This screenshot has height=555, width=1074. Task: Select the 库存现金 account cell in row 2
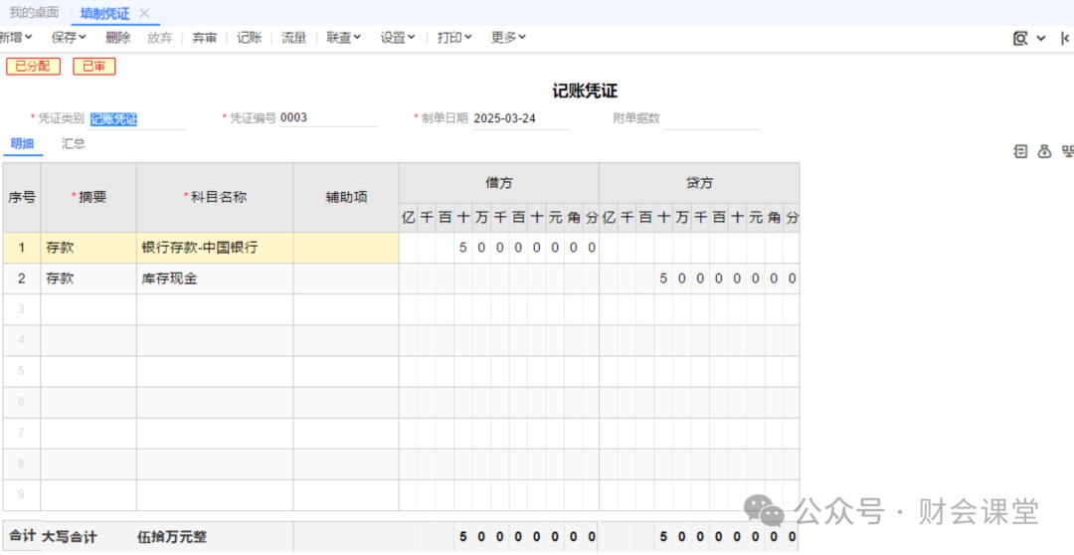click(214, 278)
